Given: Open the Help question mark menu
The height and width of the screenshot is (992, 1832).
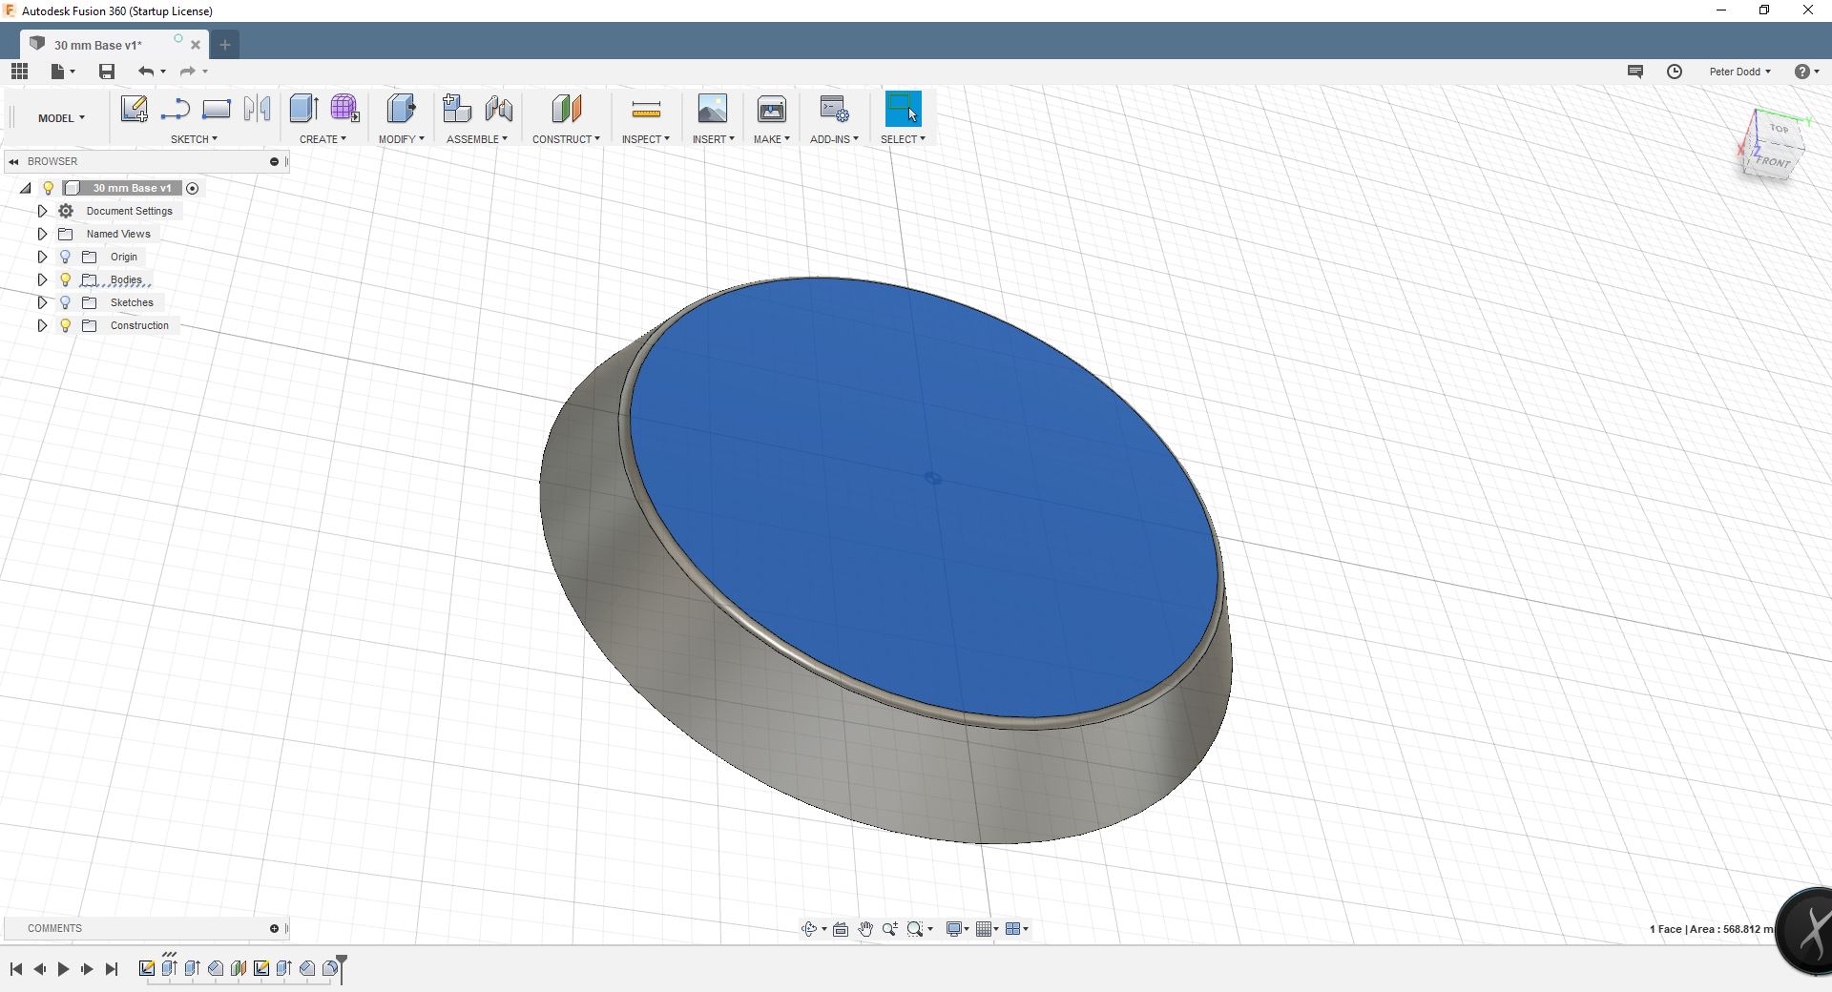Looking at the screenshot, I should (1805, 72).
